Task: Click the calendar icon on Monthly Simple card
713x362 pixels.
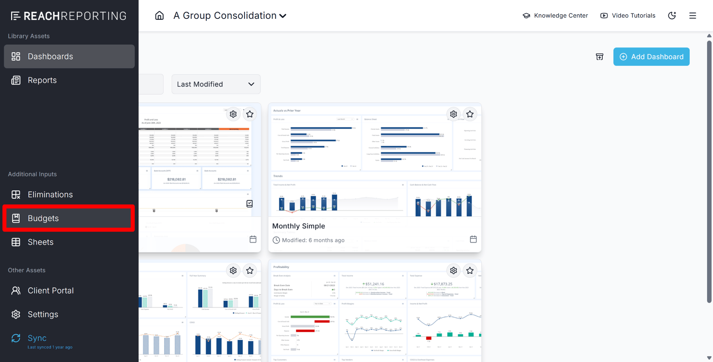Action: (x=473, y=239)
